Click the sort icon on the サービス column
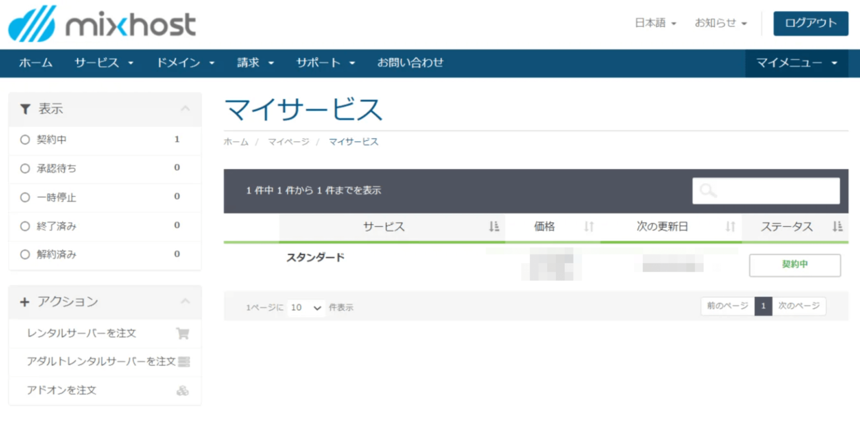The width and height of the screenshot is (860, 421). coord(493,226)
